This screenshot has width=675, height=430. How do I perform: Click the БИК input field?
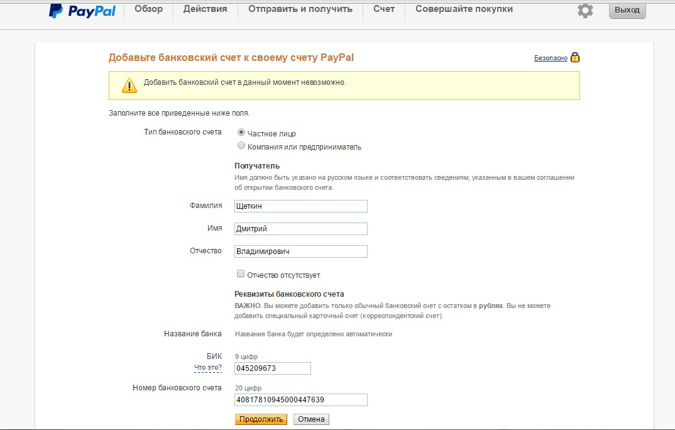click(273, 368)
